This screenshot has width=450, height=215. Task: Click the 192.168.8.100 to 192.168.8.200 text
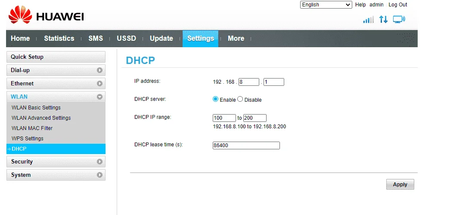click(249, 126)
